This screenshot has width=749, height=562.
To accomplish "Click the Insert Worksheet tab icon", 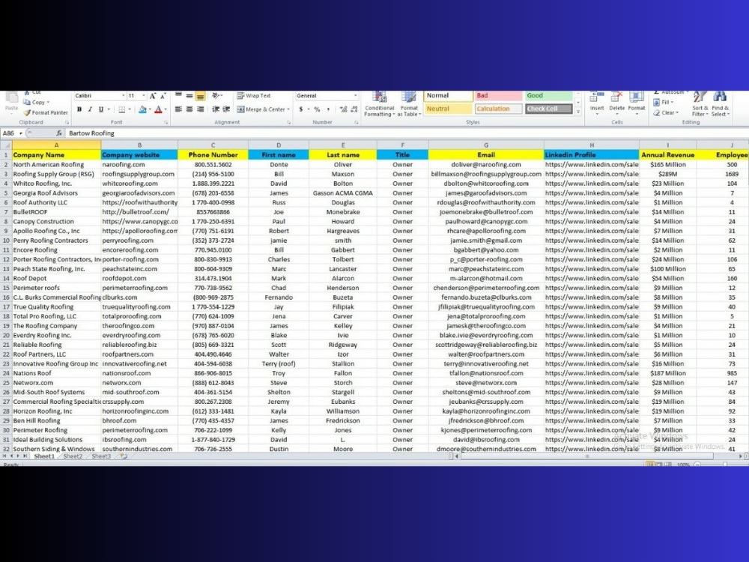I will point(124,456).
